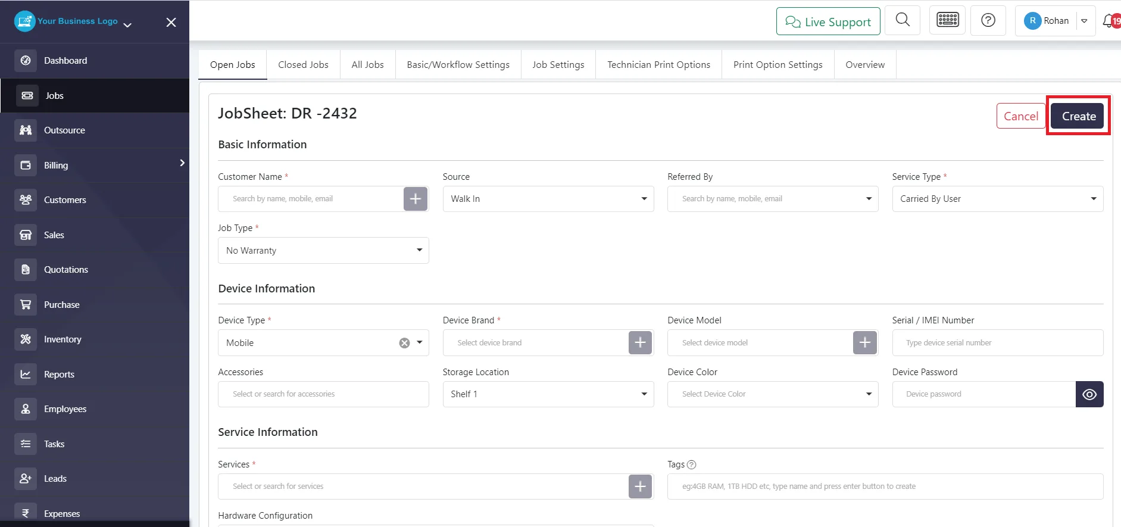Screen dimensions: 1121x527
Task: Open the Source dropdown showing Walk In
Action: point(548,199)
